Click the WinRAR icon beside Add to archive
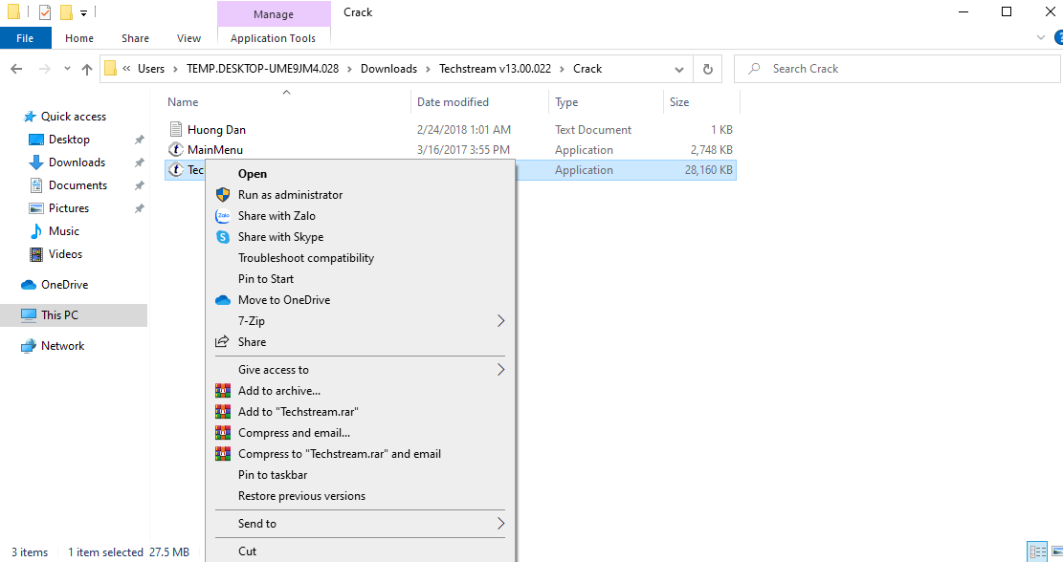Screen dimensions: 1063x562 point(223,391)
